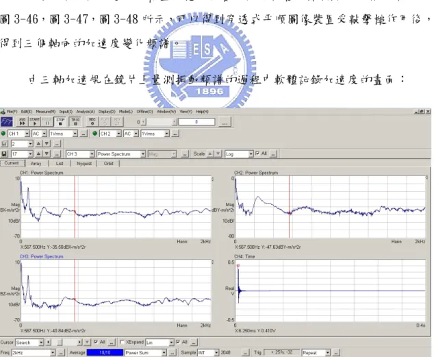Viewport: 434px width, 357px height.
Task: Enable the XExpand checkbox
Action: coord(122,342)
